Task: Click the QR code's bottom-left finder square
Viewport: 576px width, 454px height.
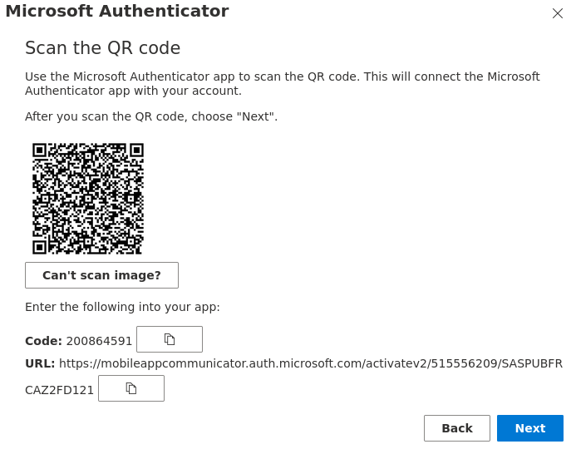Action: click(39, 248)
